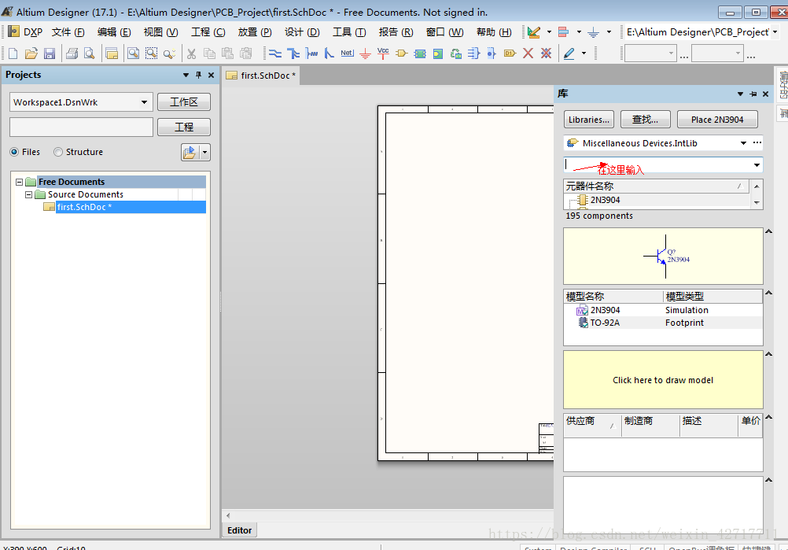Open dropdown next to the project view icon
This screenshot has height=550, width=788.
pyautogui.click(x=204, y=153)
